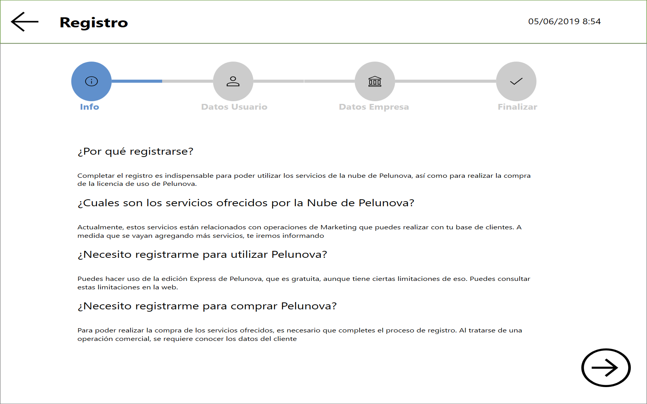
Task: Click the Info step label
Action: [89, 107]
